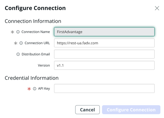Click the API Key info icon
The image size is (164, 118).
point(35,89)
